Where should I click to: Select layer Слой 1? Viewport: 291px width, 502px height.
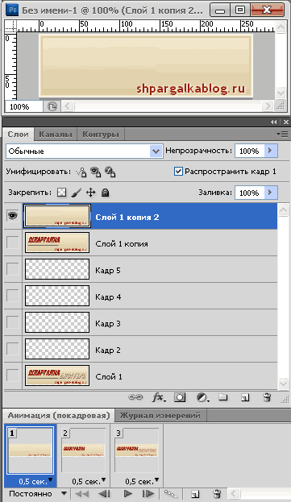[x=149, y=375]
